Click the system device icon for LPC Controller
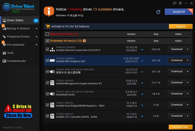 (52, 116)
